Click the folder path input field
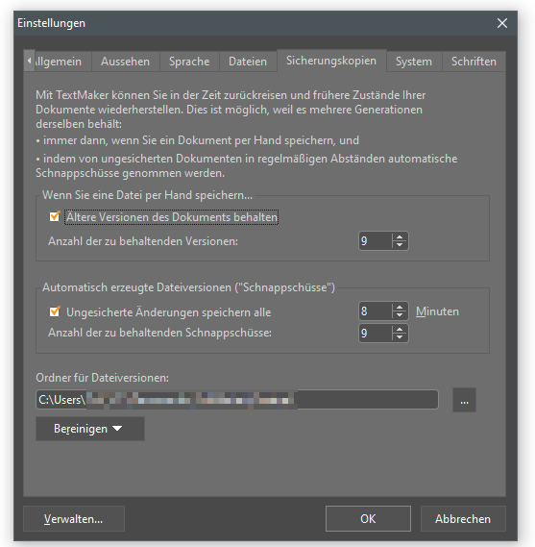 (237, 400)
